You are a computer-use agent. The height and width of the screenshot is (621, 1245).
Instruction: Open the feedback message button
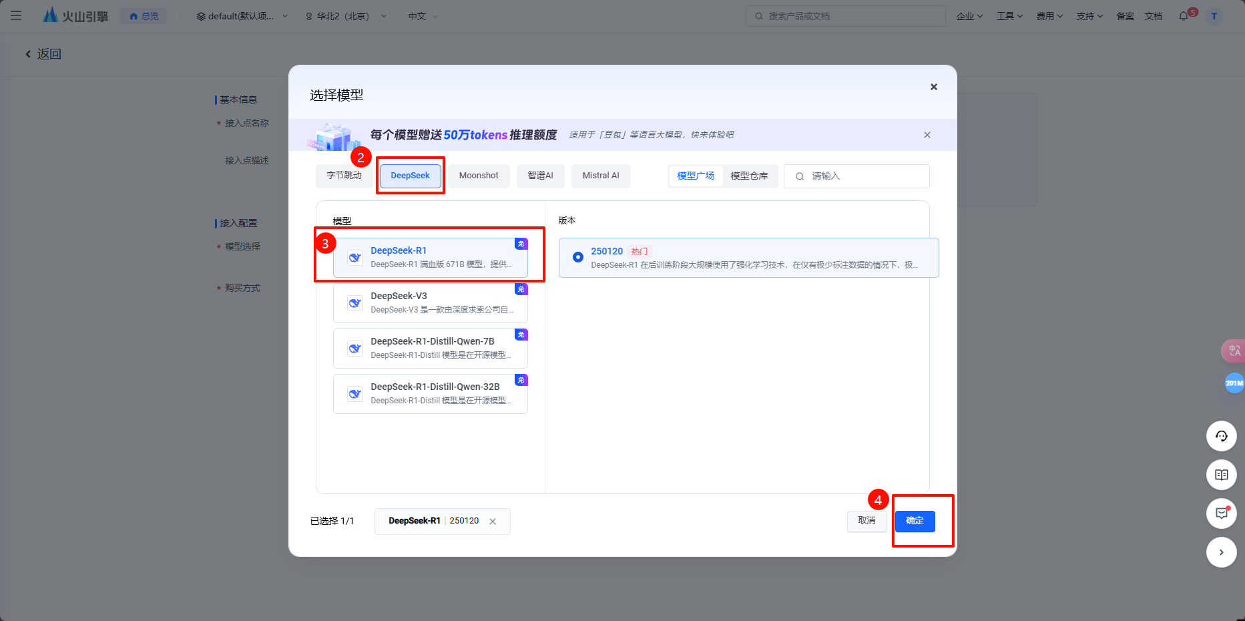pyautogui.click(x=1222, y=513)
